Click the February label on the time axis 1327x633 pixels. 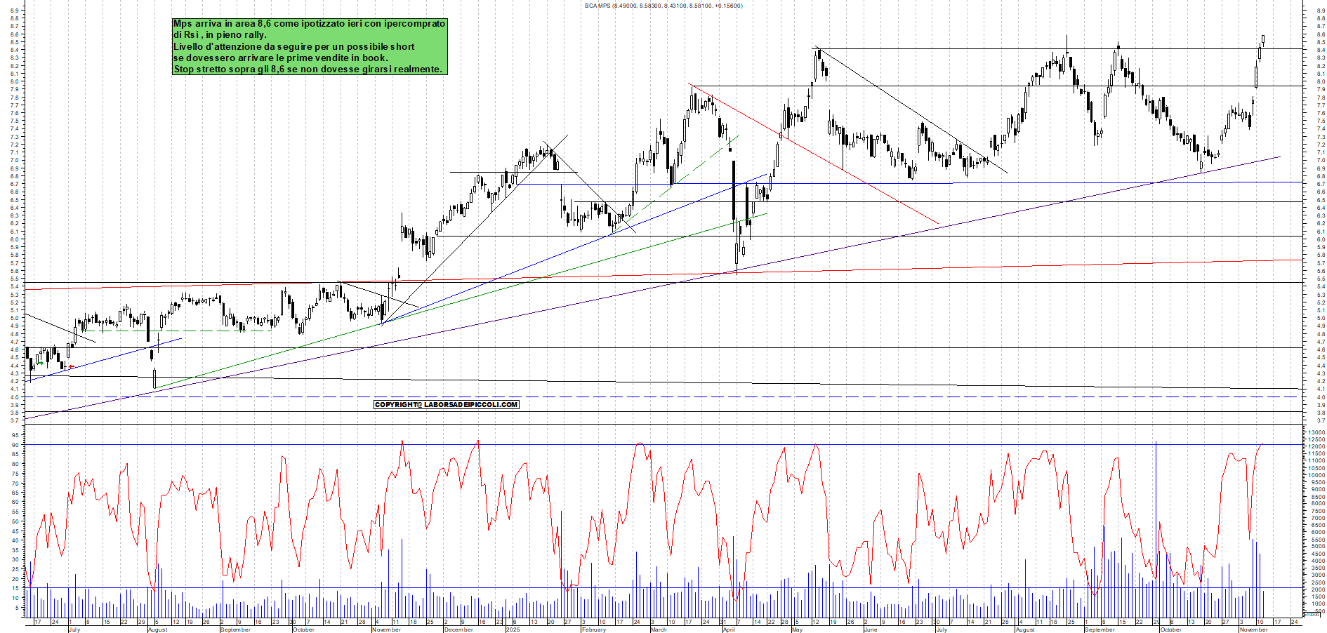point(593,630)
